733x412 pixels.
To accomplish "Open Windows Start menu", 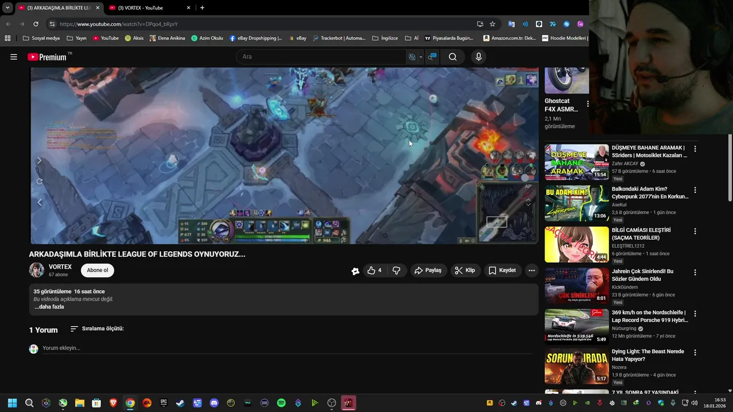I will [x=13, y=403].
